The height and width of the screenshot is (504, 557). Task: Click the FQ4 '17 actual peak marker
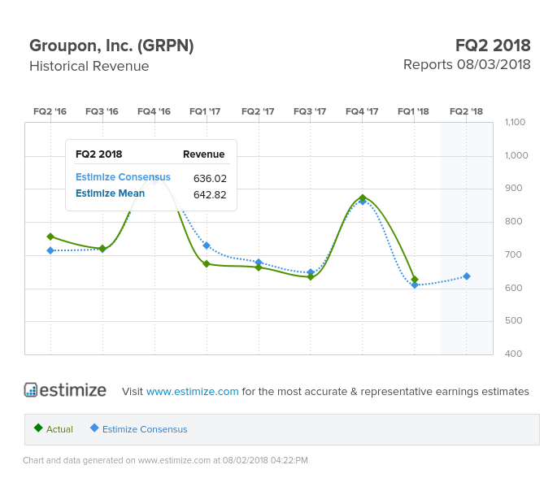[x=363, y=198]
